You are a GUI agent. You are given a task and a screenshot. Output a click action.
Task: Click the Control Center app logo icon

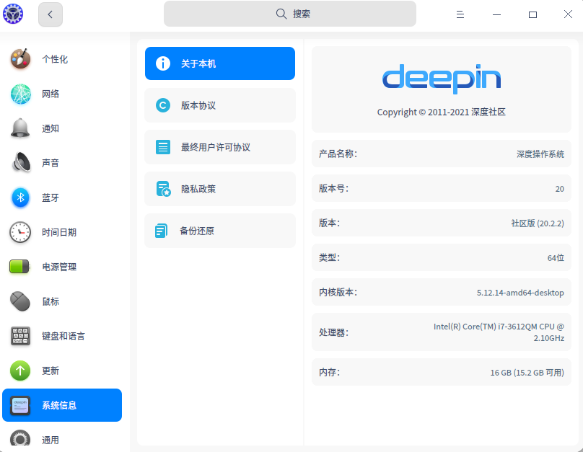[13, 14]
